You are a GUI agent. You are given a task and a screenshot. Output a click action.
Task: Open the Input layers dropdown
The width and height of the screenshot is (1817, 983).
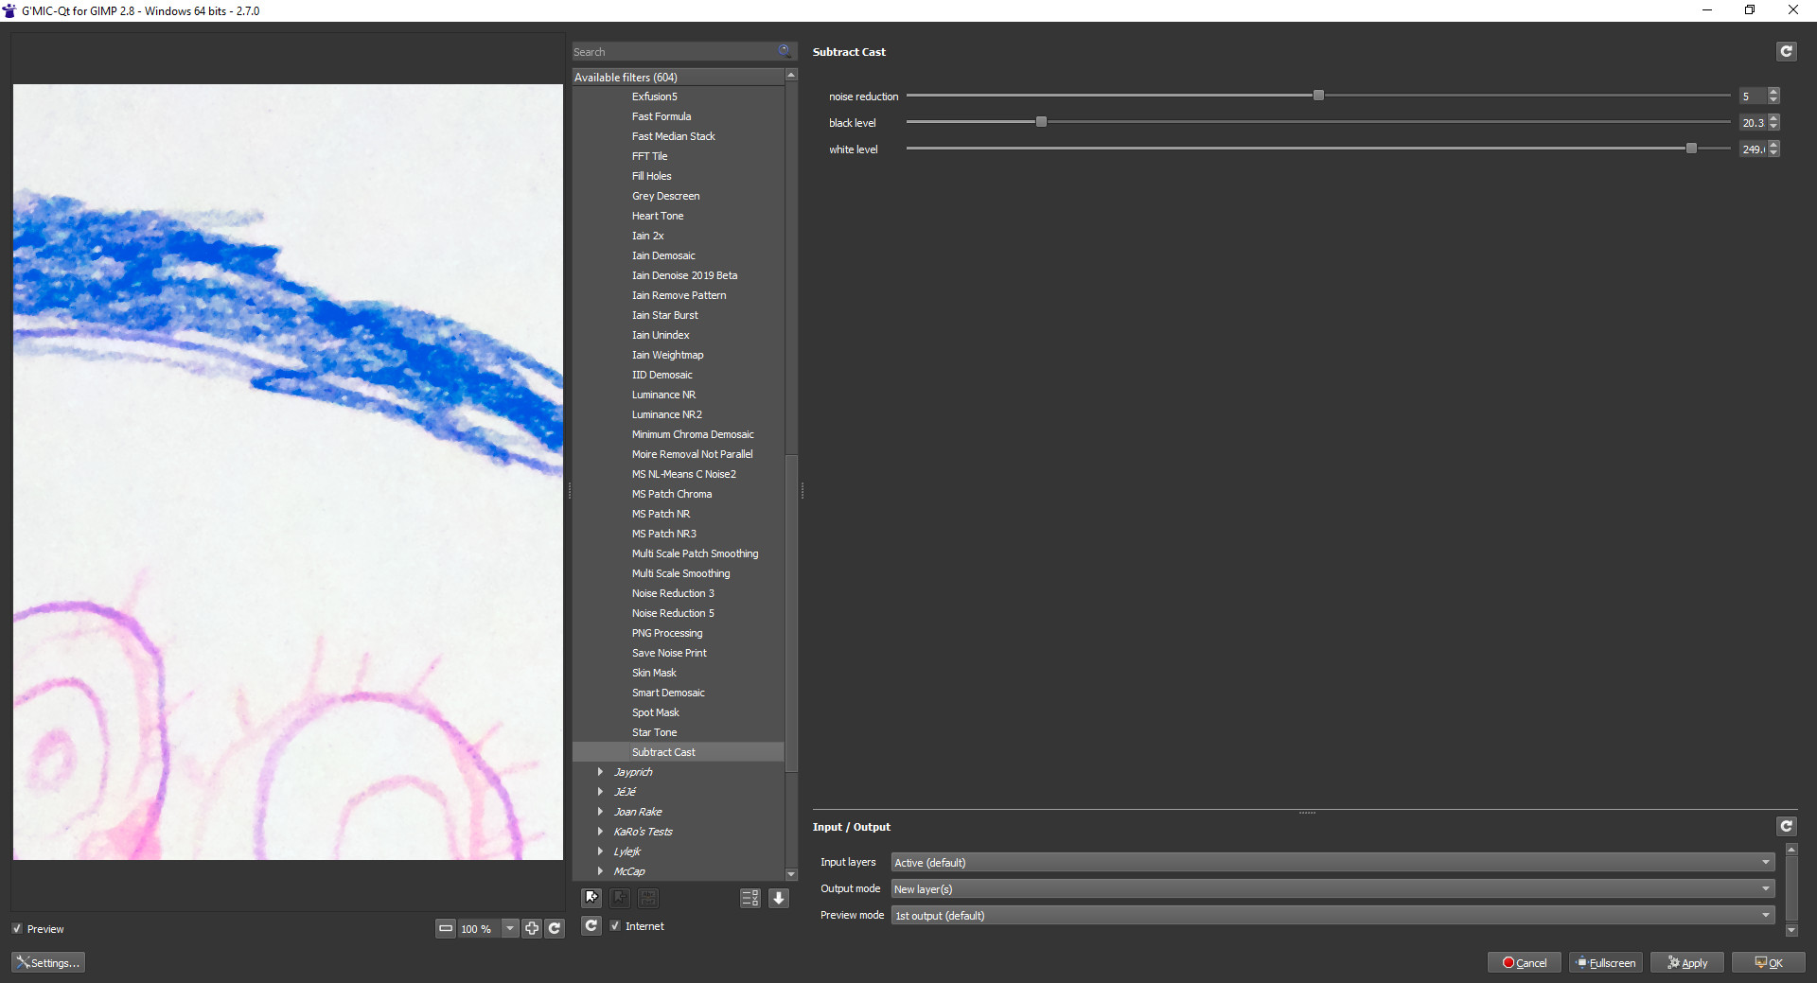(1332, 863)
